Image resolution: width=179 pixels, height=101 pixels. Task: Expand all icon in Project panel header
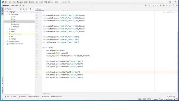(x=24, y=9)
